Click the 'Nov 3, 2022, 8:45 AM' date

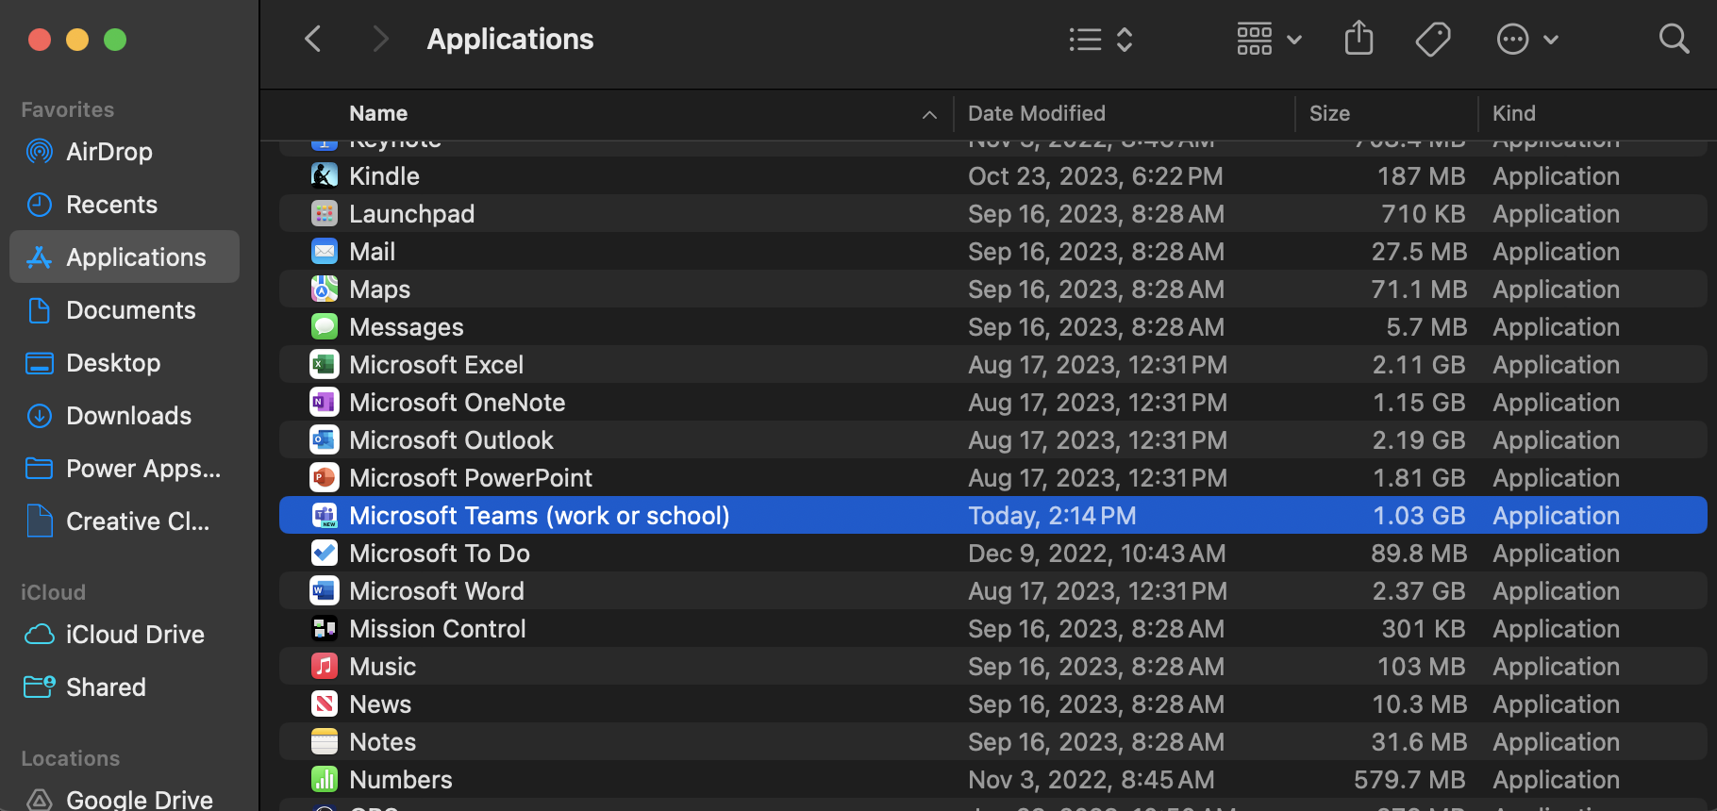point(1092,780)
